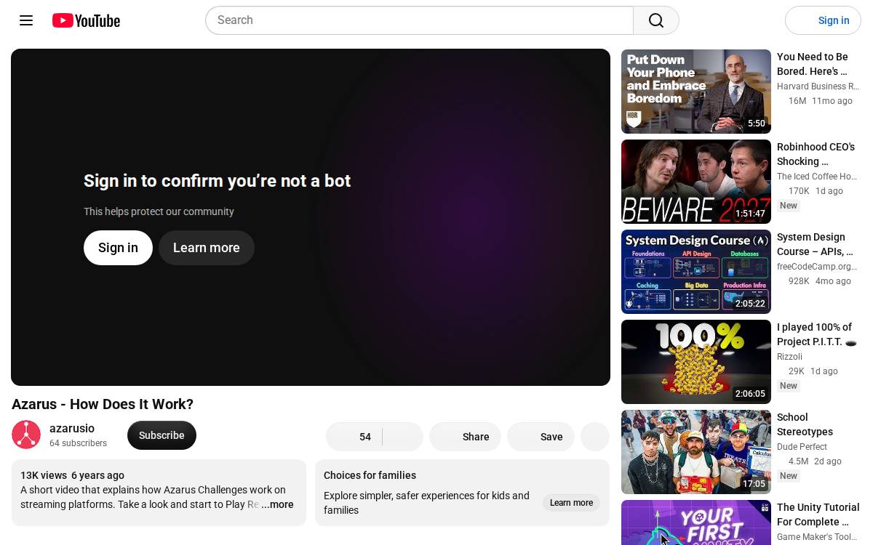Open the 100% Project P.I.T.T. thumbnail

696,362
